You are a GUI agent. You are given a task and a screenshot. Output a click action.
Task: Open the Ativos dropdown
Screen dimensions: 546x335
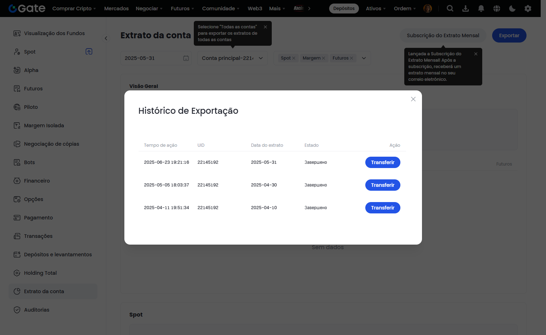[x=376, y=9]
